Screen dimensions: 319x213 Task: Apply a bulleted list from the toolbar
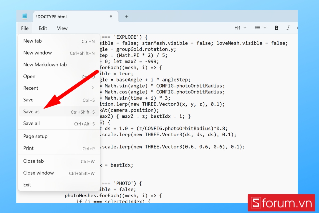click(258, 28)
